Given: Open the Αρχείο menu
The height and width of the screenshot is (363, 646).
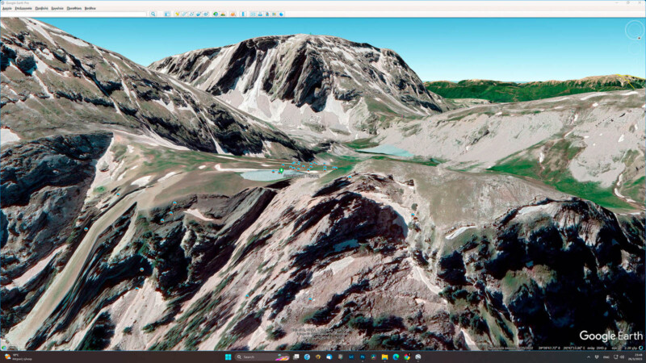Looking at the screenshot, I should (7, 7).
